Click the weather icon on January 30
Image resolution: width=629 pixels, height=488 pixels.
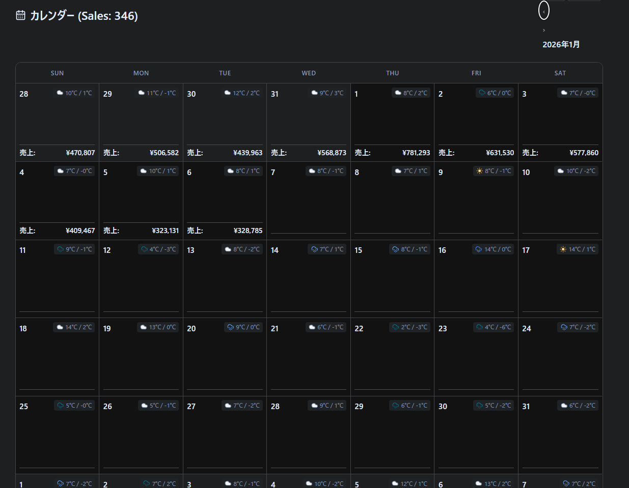(479, 406)
